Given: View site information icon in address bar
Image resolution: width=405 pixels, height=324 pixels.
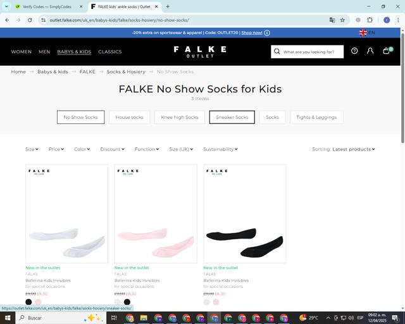Looking at the screenshot, I should coord(44,20).
